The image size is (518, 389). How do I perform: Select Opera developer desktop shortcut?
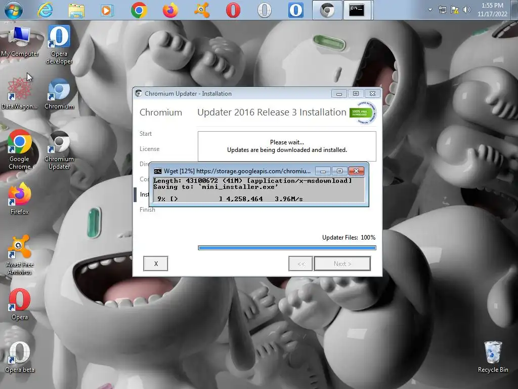pyautogui.click(x=59, y=45)
